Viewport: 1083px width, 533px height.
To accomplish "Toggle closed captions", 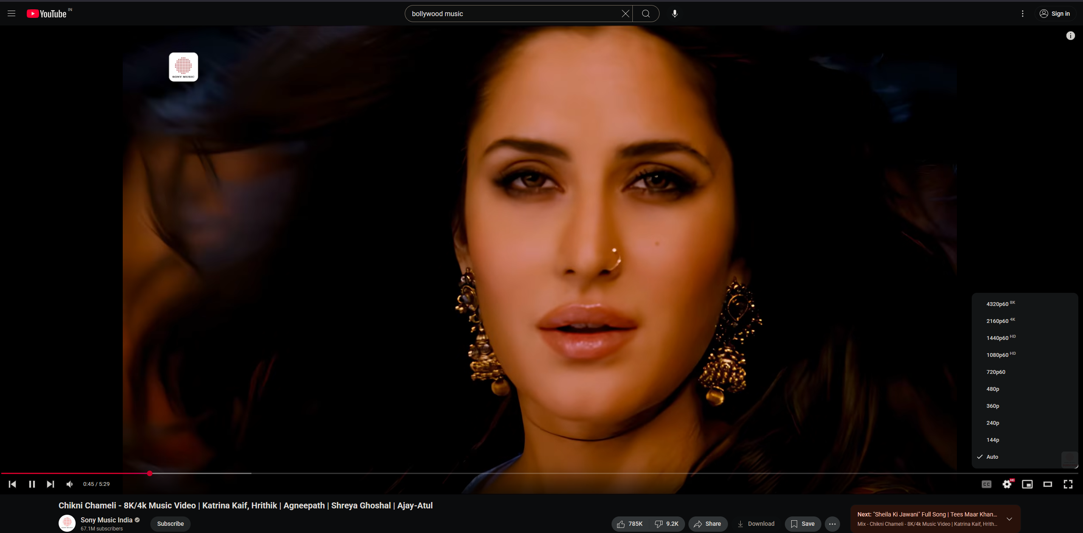I will [986, 484].
